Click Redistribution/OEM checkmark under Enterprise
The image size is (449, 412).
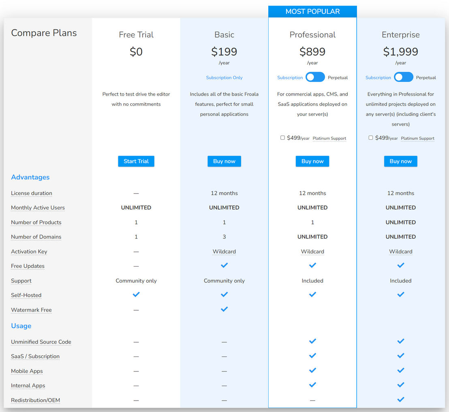click(x=401, y=399)
